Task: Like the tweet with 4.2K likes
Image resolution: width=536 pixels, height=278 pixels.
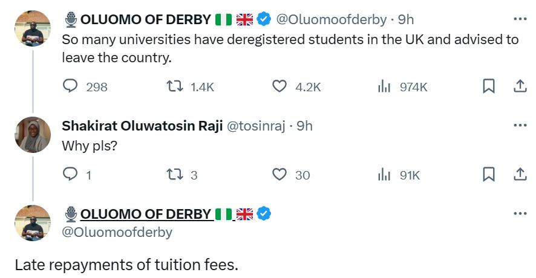Action: pyautogui.click(x=279, y=86)
